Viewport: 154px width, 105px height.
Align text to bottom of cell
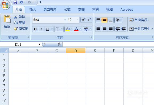pyautogui.click(x=110, y=20)
